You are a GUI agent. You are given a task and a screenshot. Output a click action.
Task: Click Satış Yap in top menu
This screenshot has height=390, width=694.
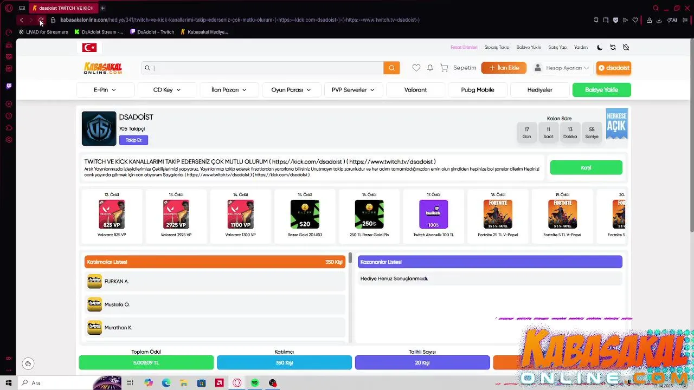(557, 47)
